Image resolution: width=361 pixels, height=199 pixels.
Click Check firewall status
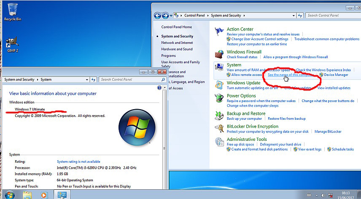tap(242, 57)
